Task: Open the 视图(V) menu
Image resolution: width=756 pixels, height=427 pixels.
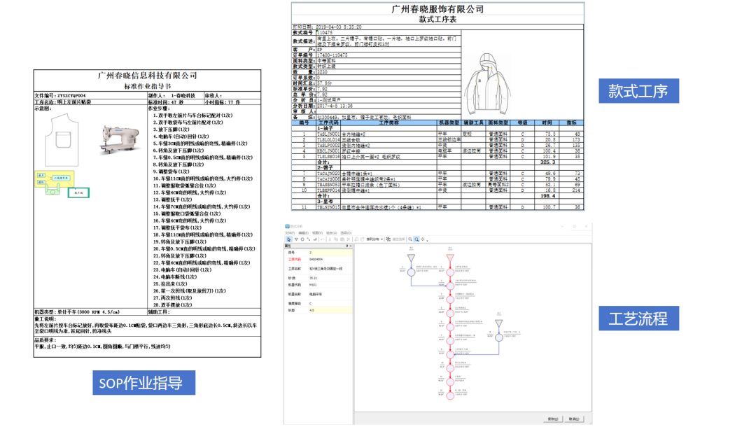Action: (x=318, y=232)
